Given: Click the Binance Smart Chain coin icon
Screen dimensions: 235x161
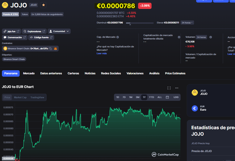Looking at the screenshot, I should pyautogui.click(x=5, y=49).
